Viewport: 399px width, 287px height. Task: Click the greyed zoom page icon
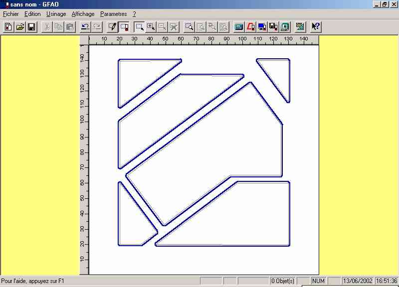(200, 27)
